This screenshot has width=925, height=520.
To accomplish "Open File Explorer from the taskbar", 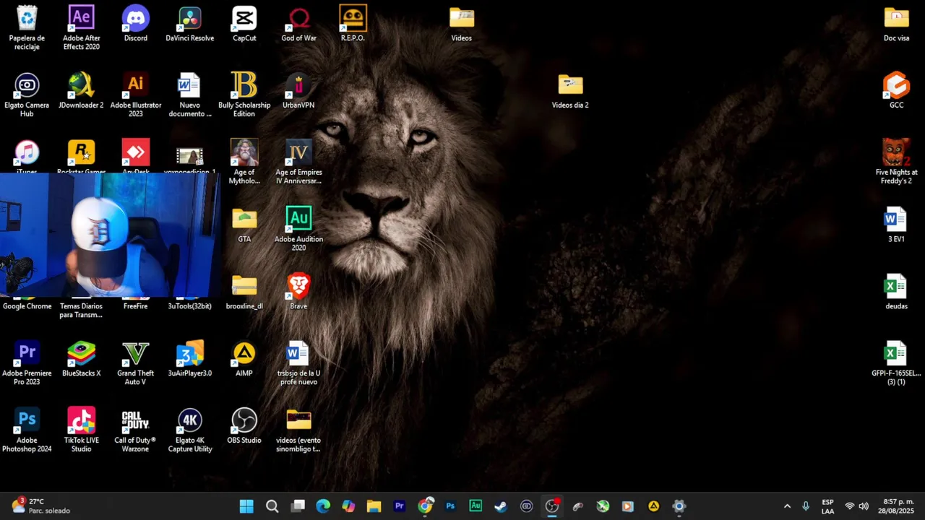I will 374,506.
